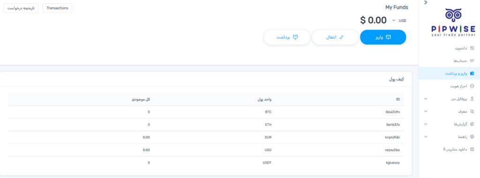Click the پروفایل من person icon

tap(472, 99)
